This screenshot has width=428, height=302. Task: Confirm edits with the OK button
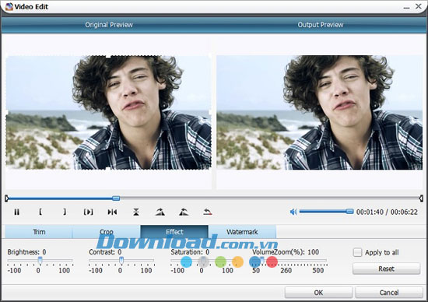(318, 293)
